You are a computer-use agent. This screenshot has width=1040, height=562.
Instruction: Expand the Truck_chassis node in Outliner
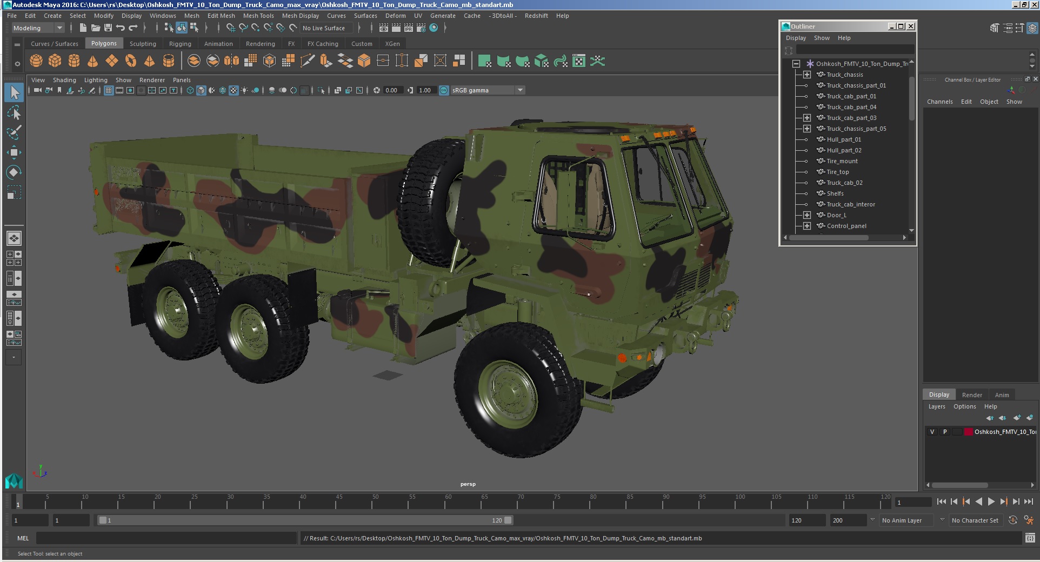click(807, 75)
